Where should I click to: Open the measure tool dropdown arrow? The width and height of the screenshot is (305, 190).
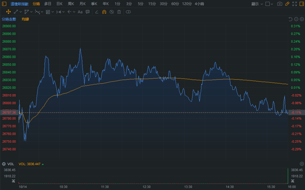[x=53, y=12]
